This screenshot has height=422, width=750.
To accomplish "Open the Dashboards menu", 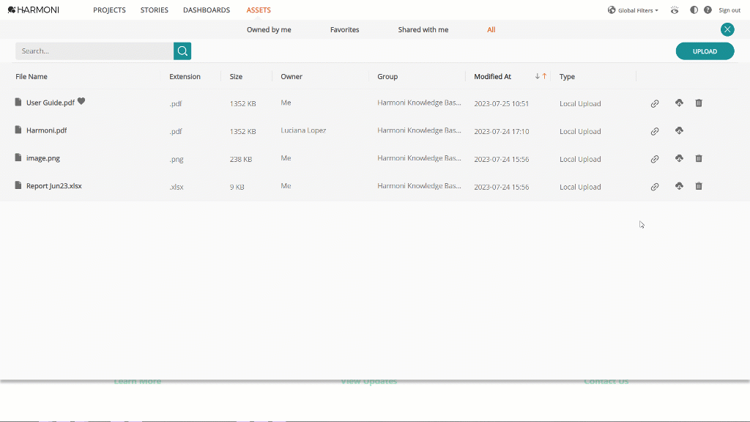I will point(207,10).
